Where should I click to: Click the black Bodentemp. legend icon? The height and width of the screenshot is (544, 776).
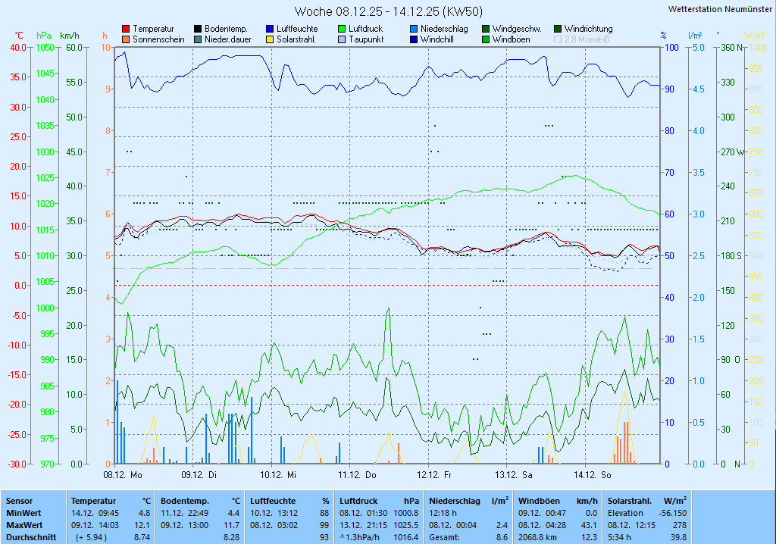[x=198, y=29]
